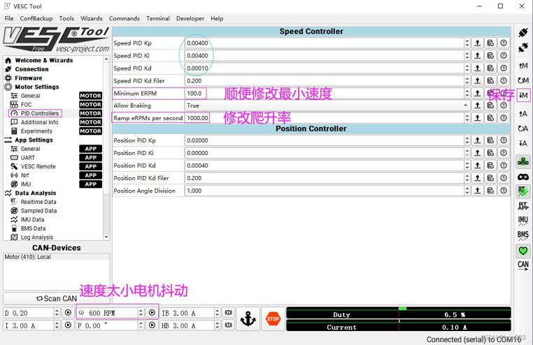Hit the red STOP button
The height and width of the screenshot is (345, 533).
point(273,319)
